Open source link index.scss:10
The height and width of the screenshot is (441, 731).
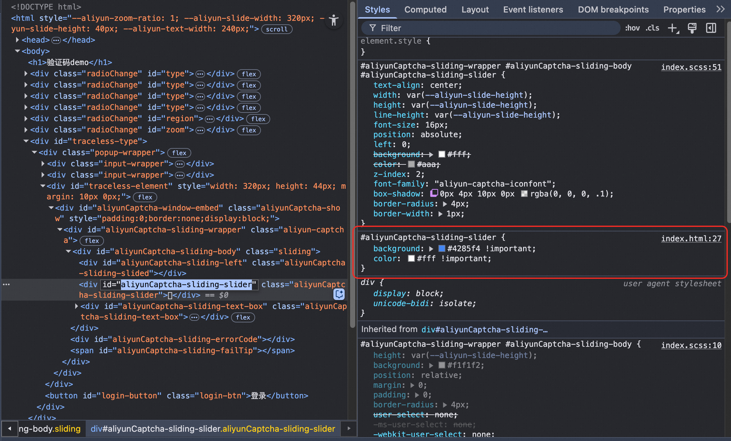pos(691,345)
